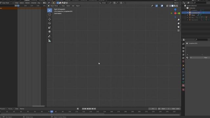
Task: Click the red X axis on navigation gizmo
Action: [x=175, y=13]
